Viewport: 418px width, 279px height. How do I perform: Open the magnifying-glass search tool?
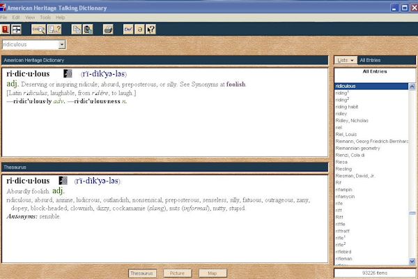tap(38, 29)
